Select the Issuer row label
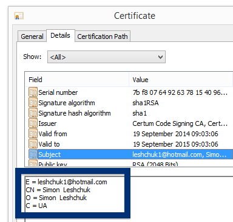The width and height of the screenshot is (233, 222). click(47, 123)
